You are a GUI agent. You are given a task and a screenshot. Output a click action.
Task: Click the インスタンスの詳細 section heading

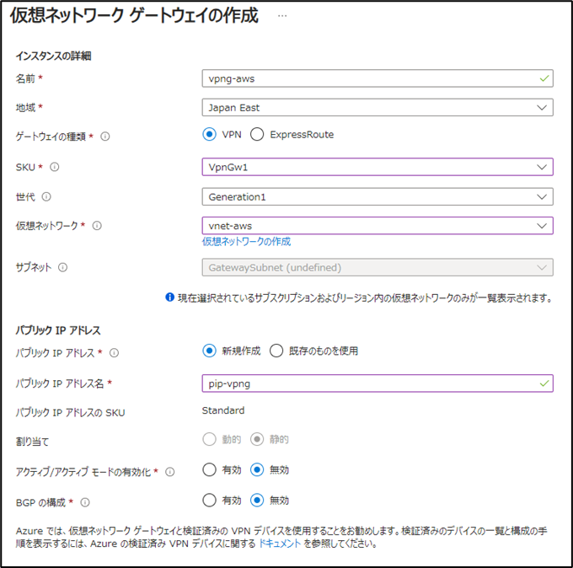click(53, 56)
